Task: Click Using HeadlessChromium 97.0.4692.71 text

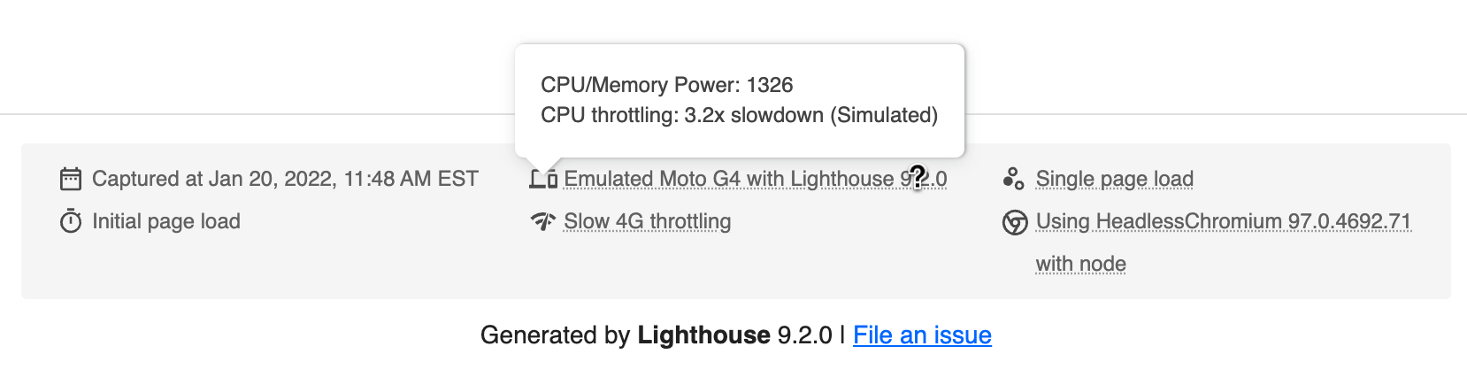Action: [x=1223, y=221]
